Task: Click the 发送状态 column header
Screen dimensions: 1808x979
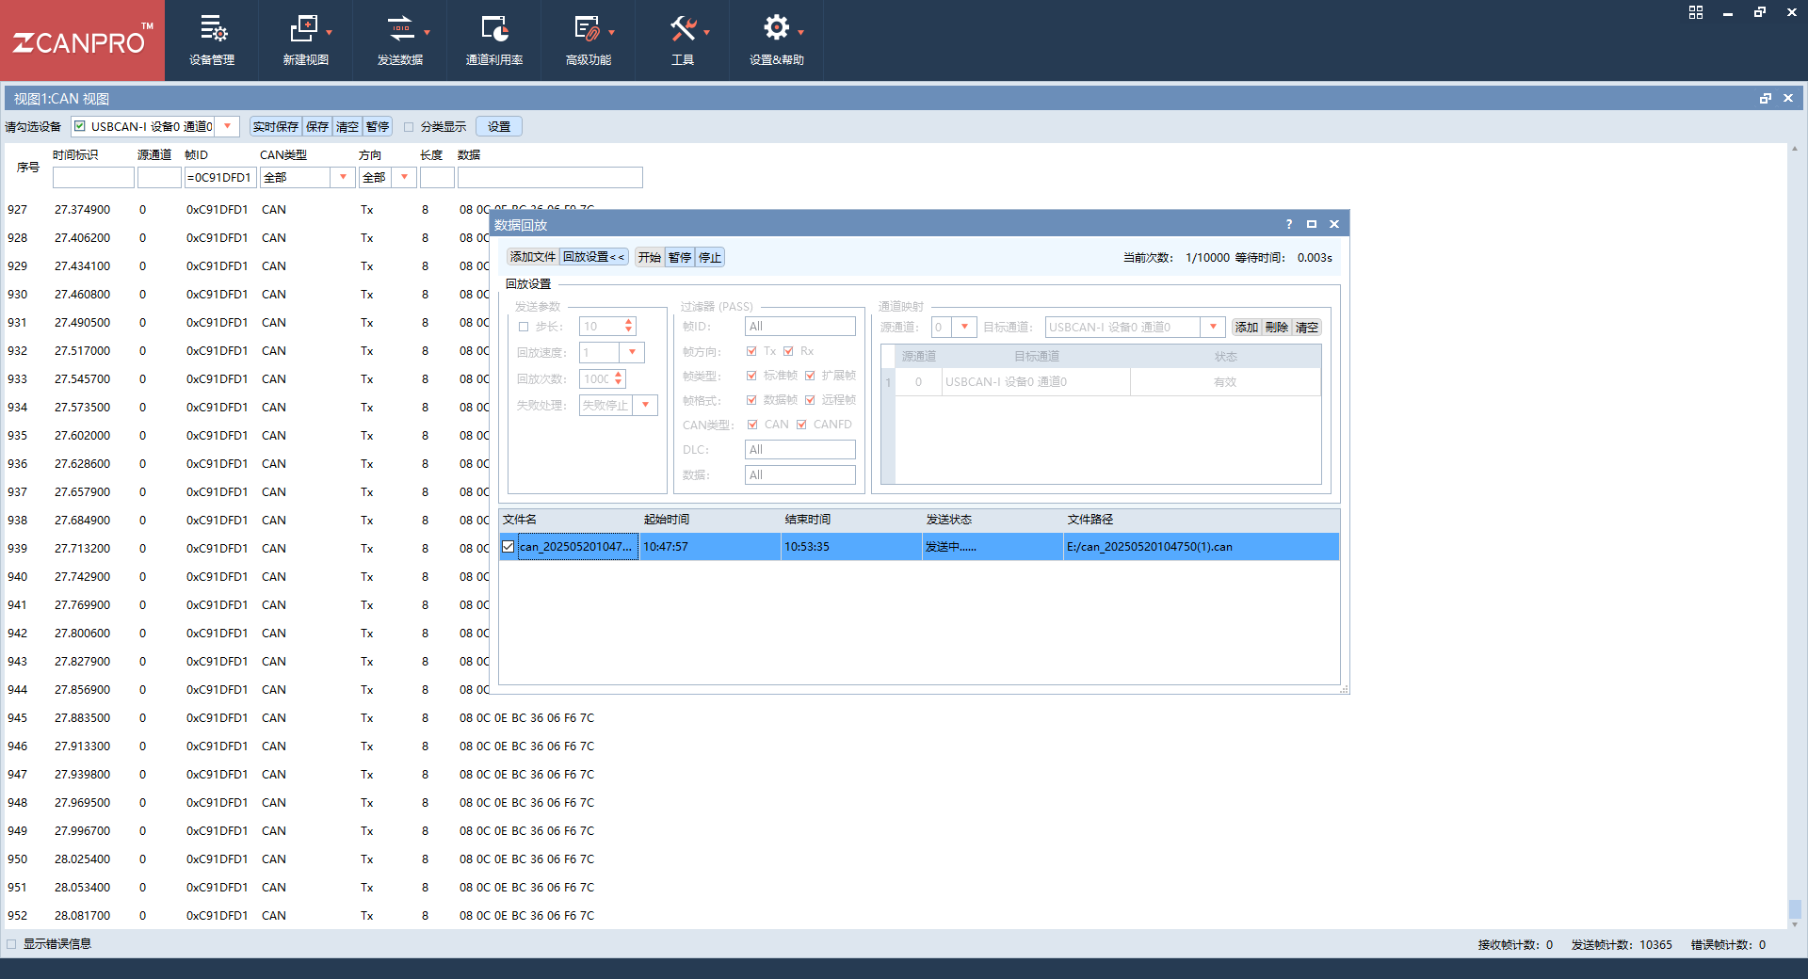Action: tap(949, 520)
